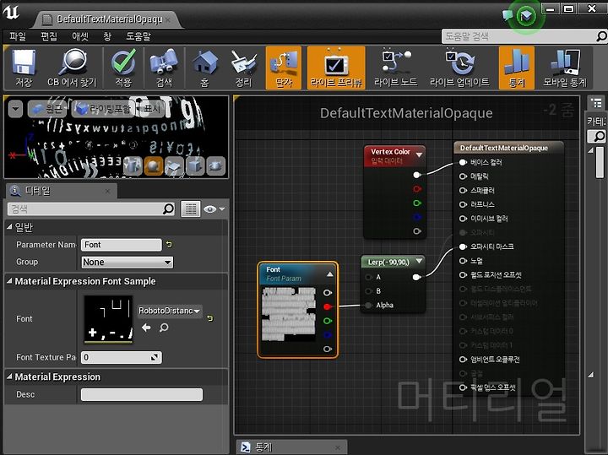The height and width of the screenshot is (455, 608).
Task: Click the 라이팅포함 view mode button
Action: [104, 109]
